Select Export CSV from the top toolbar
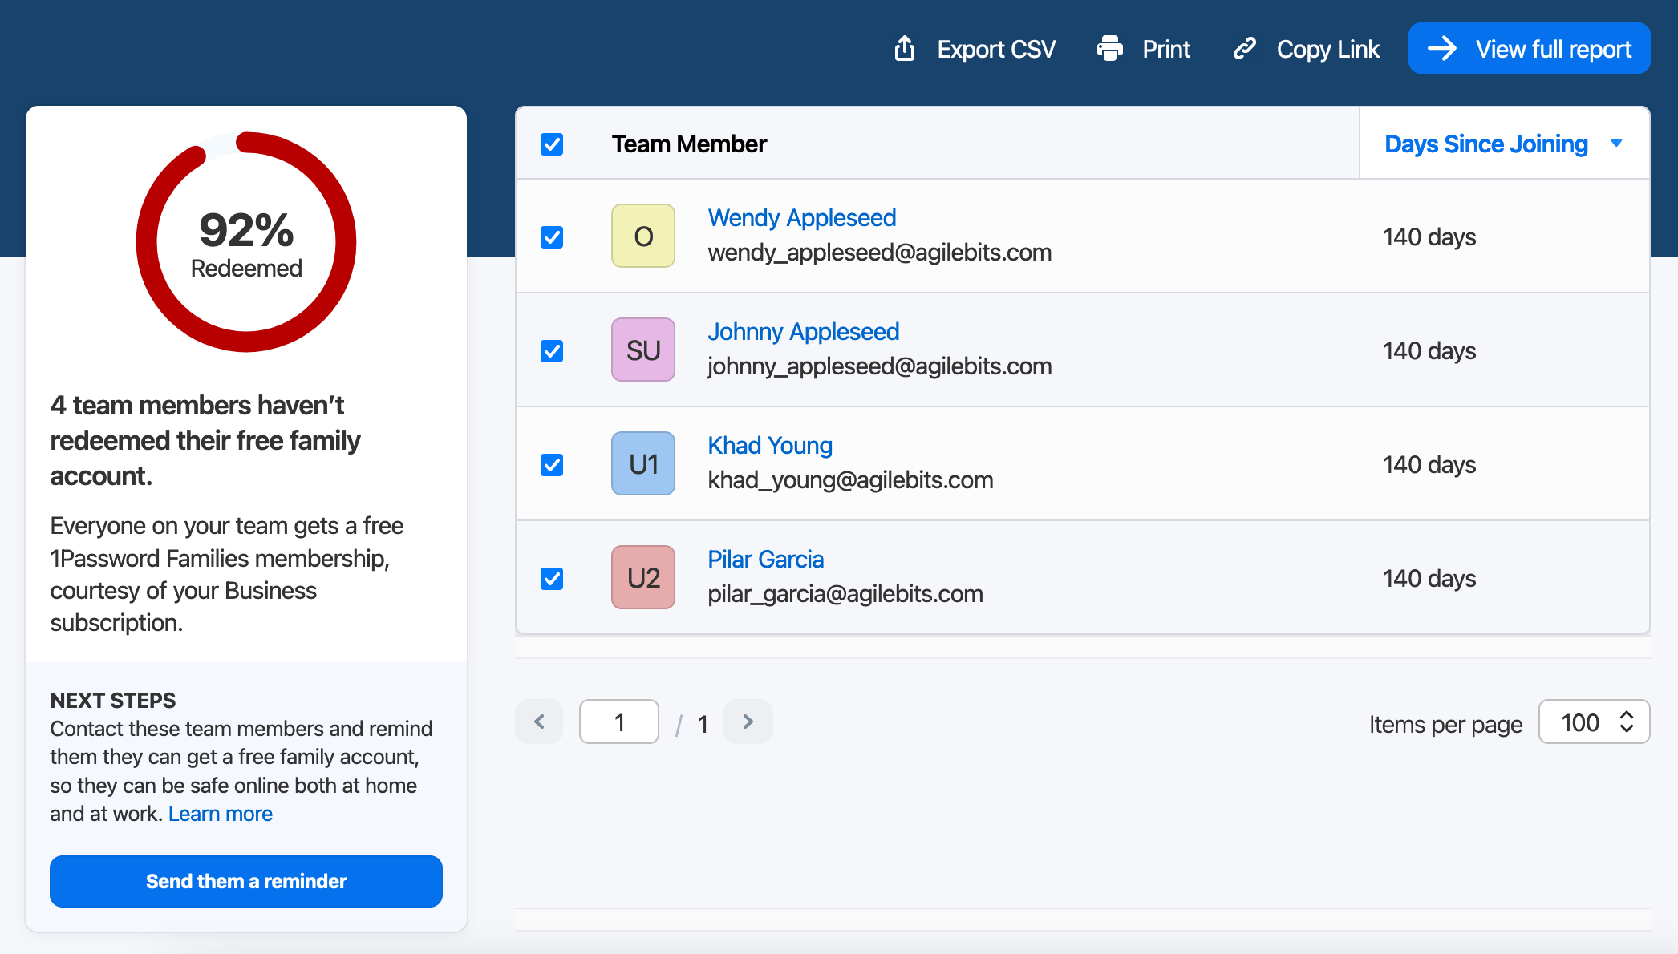The image size is (1678, 954). [x=995, y=48]
